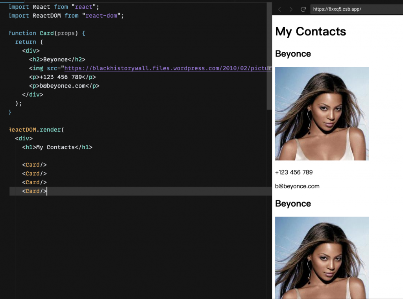The image size is (403, 299).
Task: Open the blackhistorywall image URL link
Action: [x=168, y=68]
